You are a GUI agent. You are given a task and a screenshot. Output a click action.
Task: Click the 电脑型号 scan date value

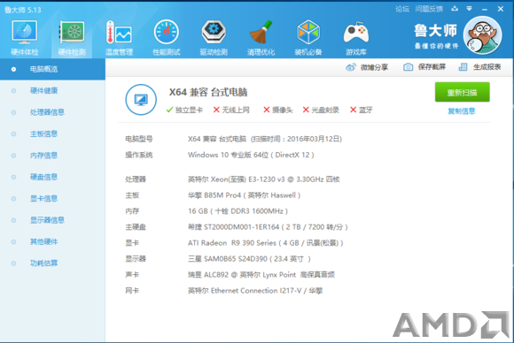(x=265, y=139)
